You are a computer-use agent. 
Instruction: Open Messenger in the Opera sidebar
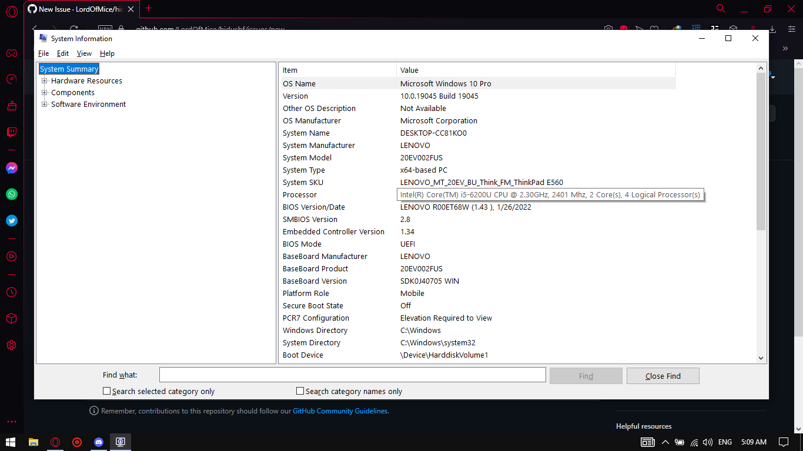pyautogui.click(x=12, y=168)
